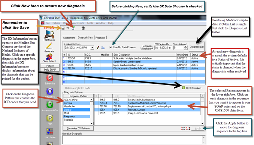Click the copy set icon beside the pen
This screenshot has width=254, height=145.
pyautogui.click(x=103, y=48)
